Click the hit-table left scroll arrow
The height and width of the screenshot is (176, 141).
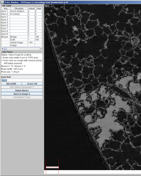point(2,49)
